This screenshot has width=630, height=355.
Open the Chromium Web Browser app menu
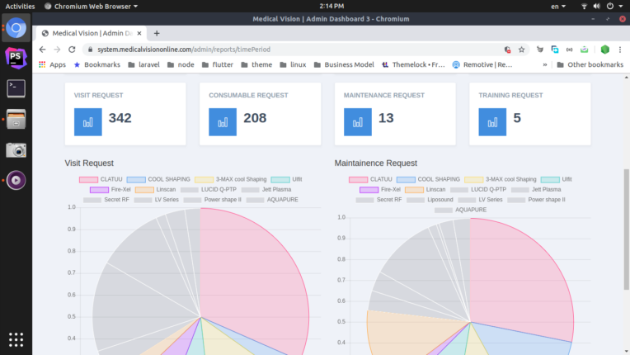pyautogui.click(x=91, y=6)
